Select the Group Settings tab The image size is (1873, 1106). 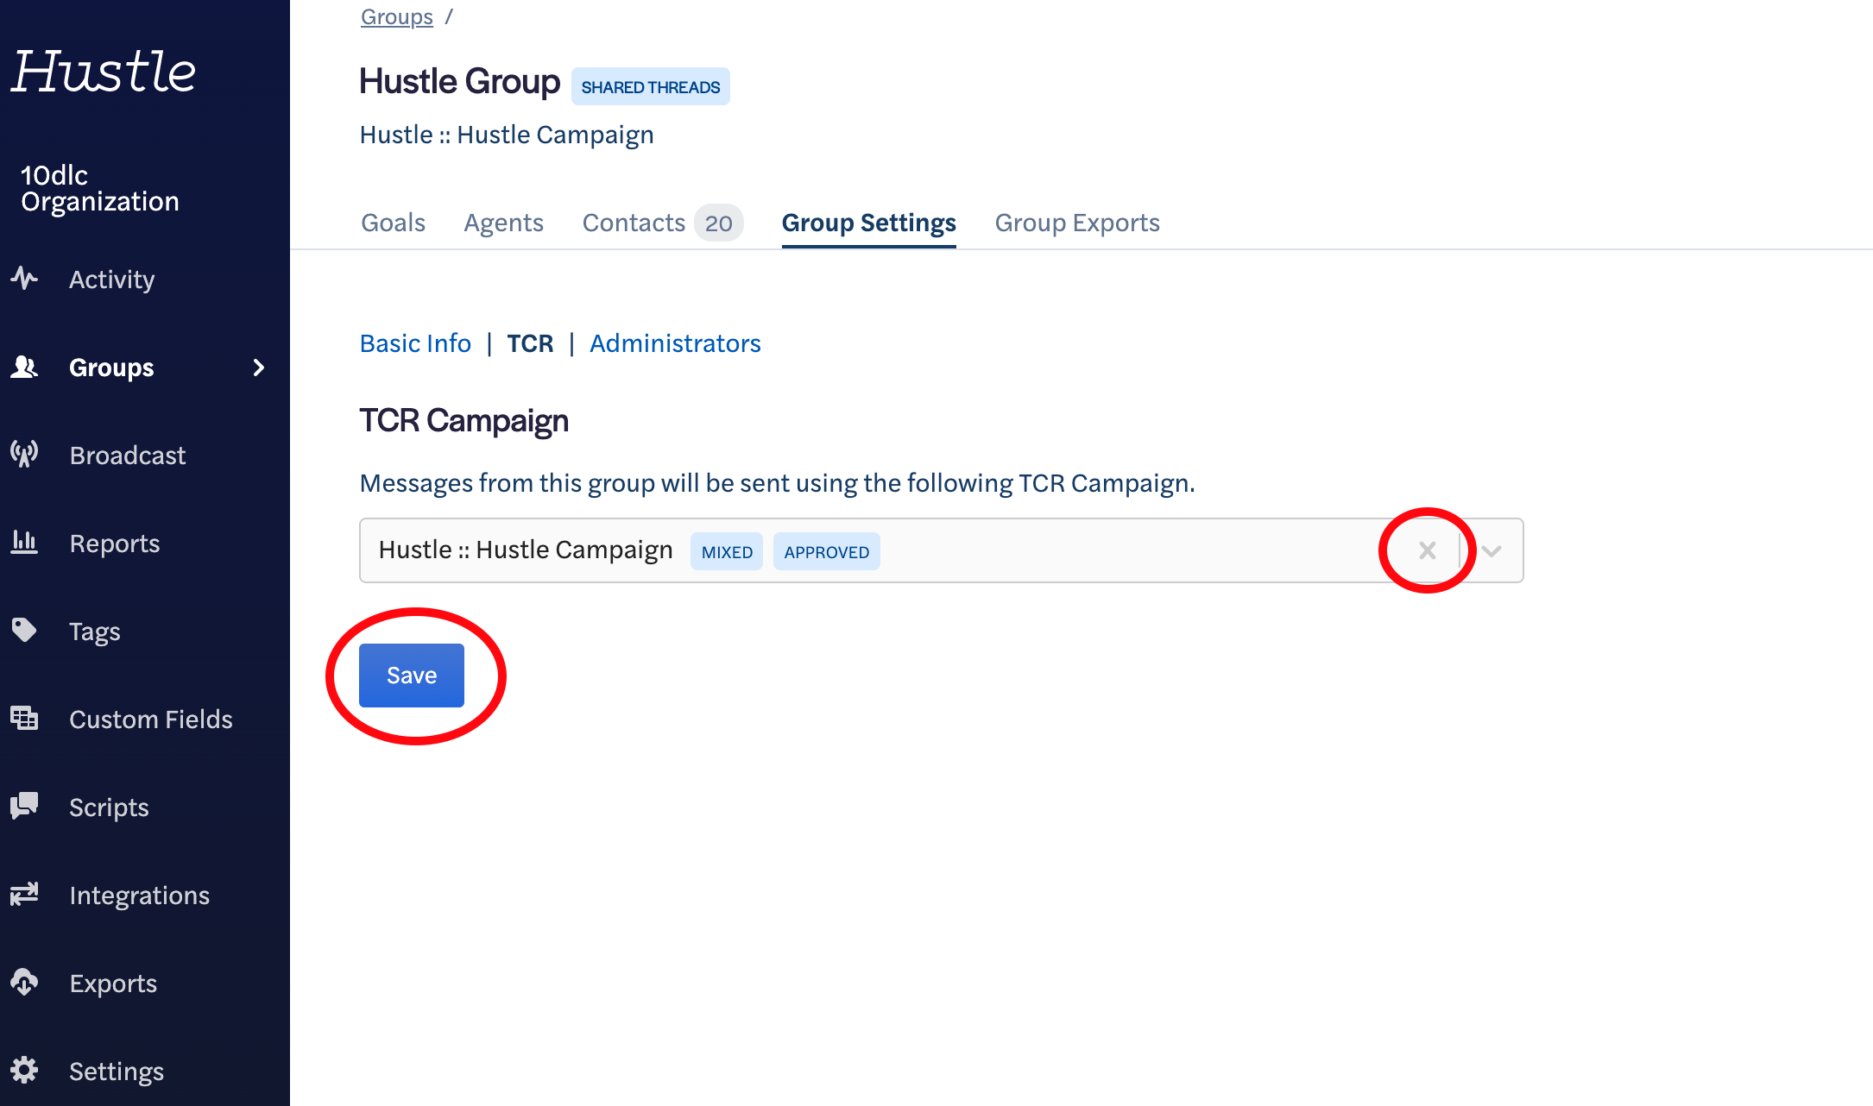pos(868,223)
